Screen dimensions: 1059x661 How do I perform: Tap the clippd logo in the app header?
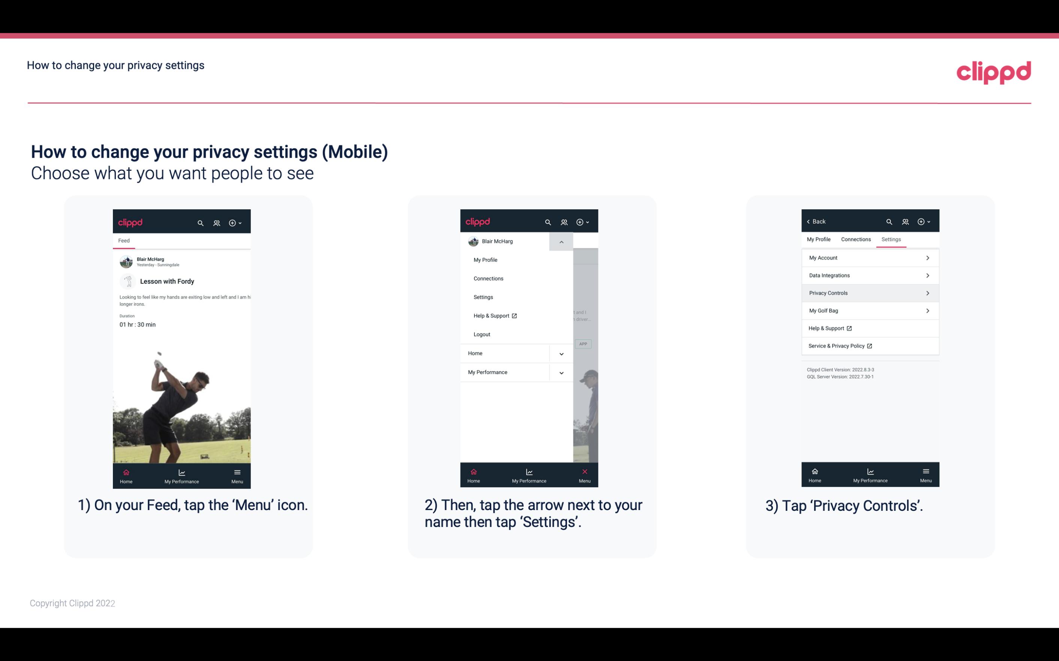pyautogui.click(x=132, y=221)
